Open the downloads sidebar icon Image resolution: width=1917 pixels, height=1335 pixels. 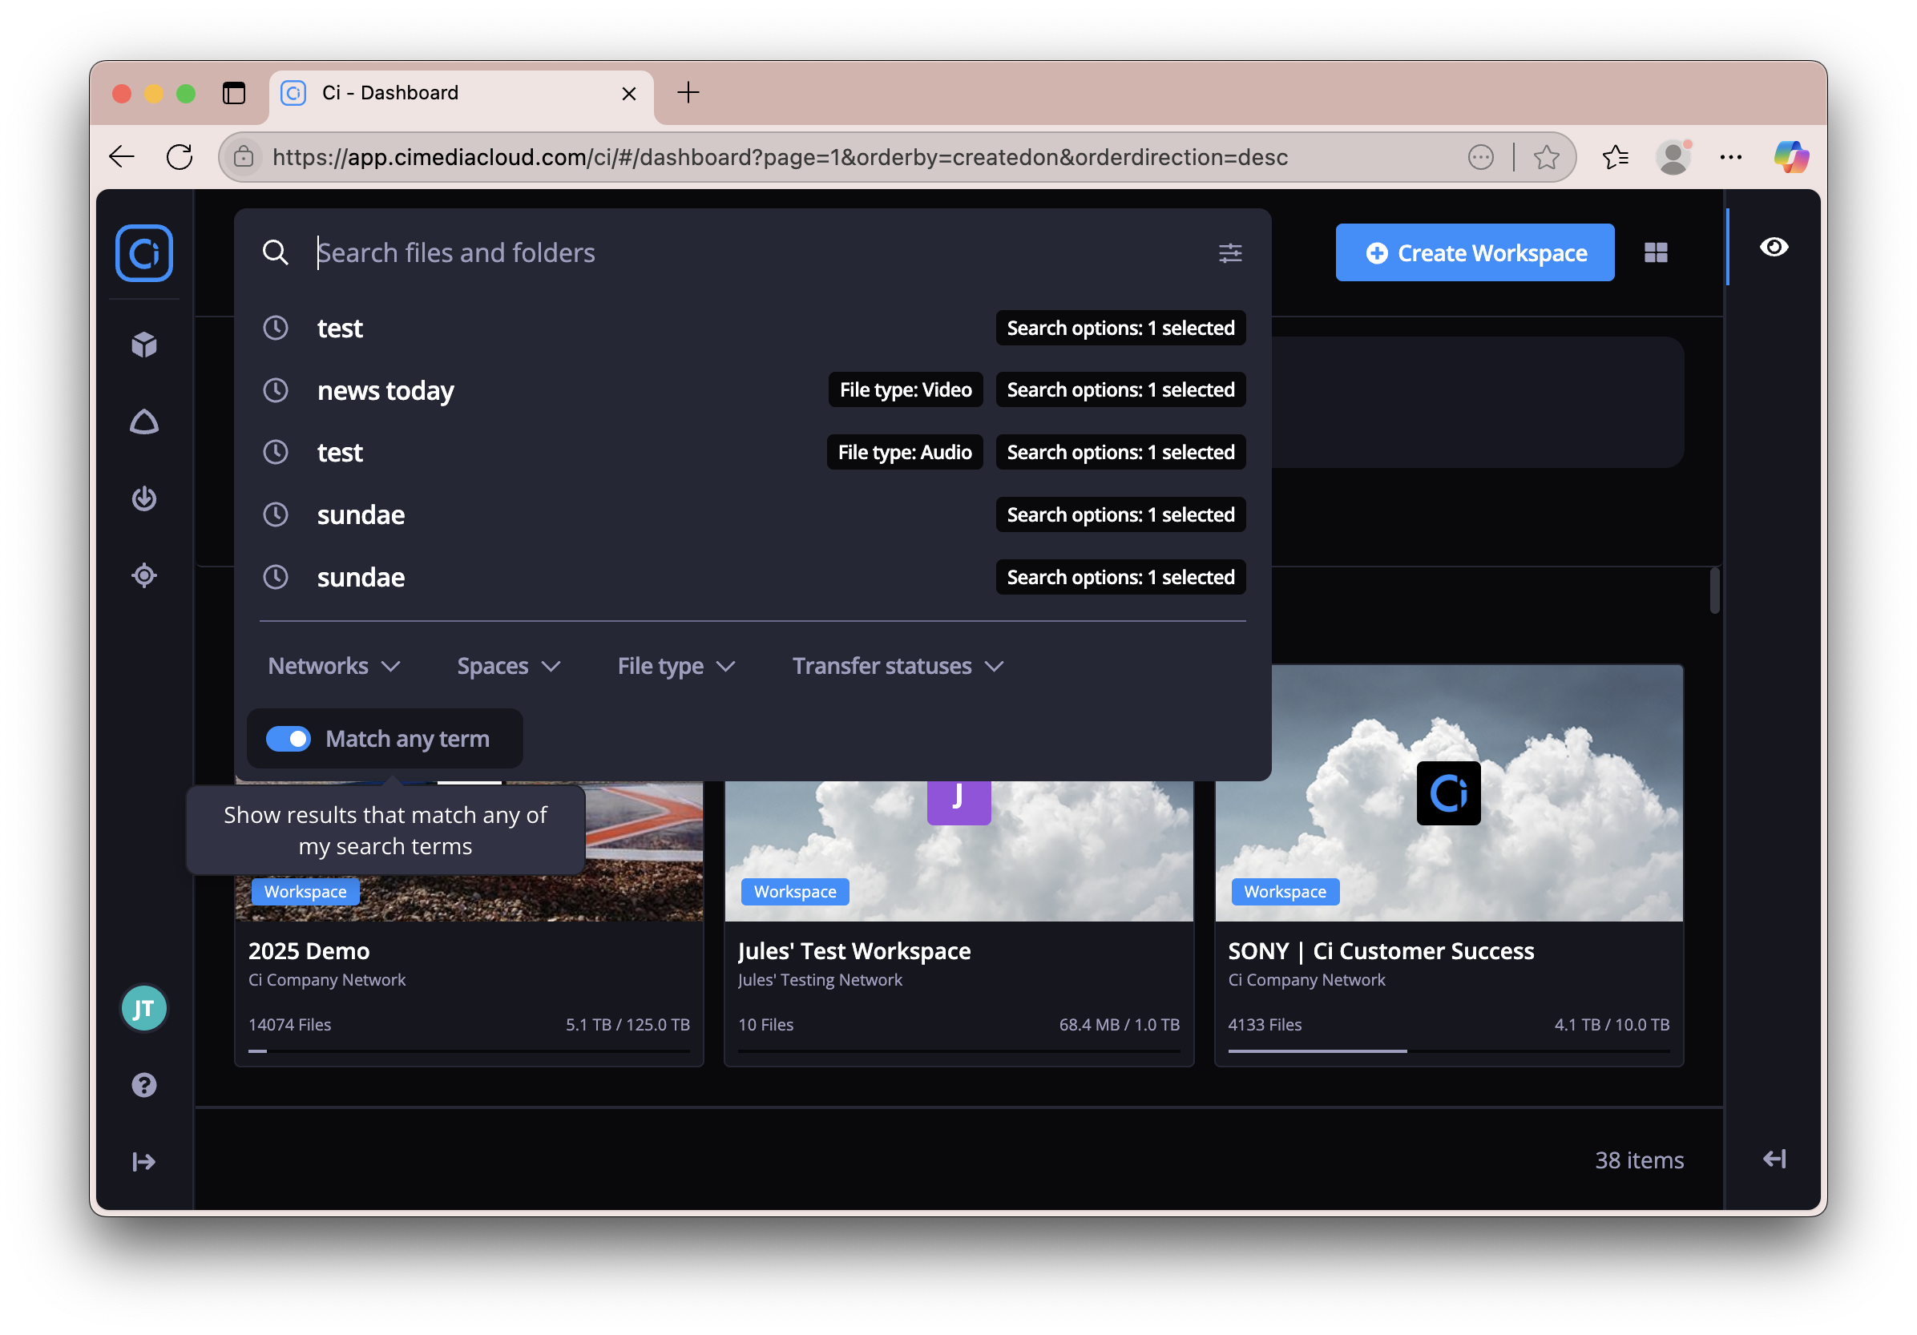pos(143,498)
